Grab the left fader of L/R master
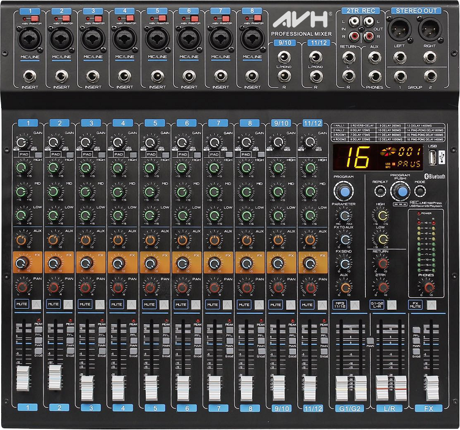Screen dimensions: 460x430 (382, 388)
